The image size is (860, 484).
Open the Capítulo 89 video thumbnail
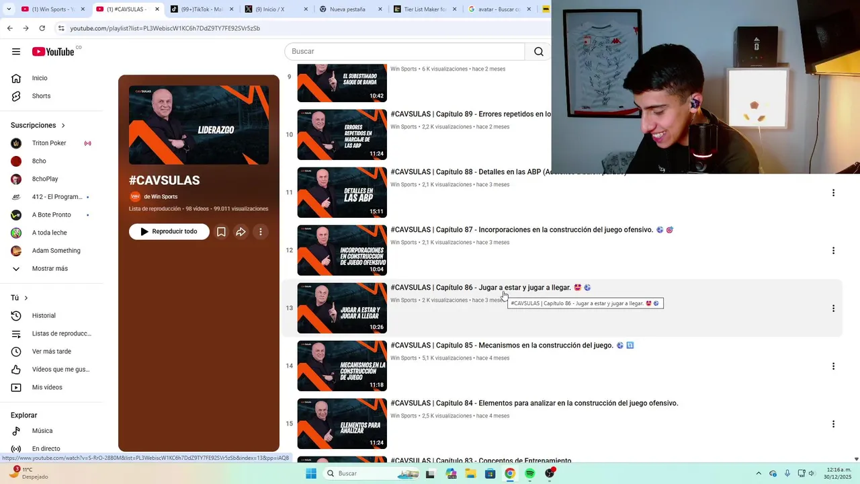tap(342, 134)
